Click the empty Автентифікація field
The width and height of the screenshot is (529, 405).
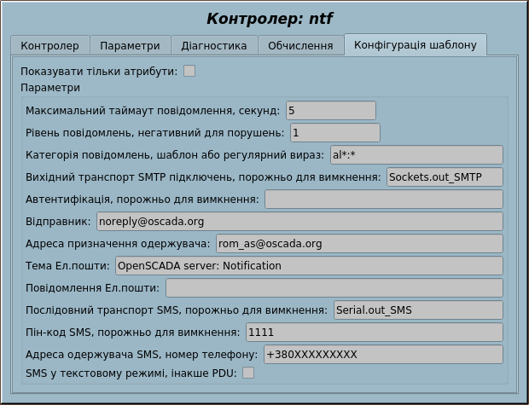(x=383, y=200)
